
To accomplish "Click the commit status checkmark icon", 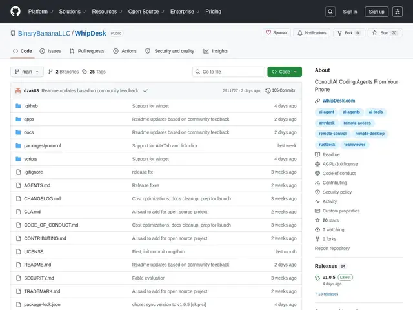I will click(145, 90).
